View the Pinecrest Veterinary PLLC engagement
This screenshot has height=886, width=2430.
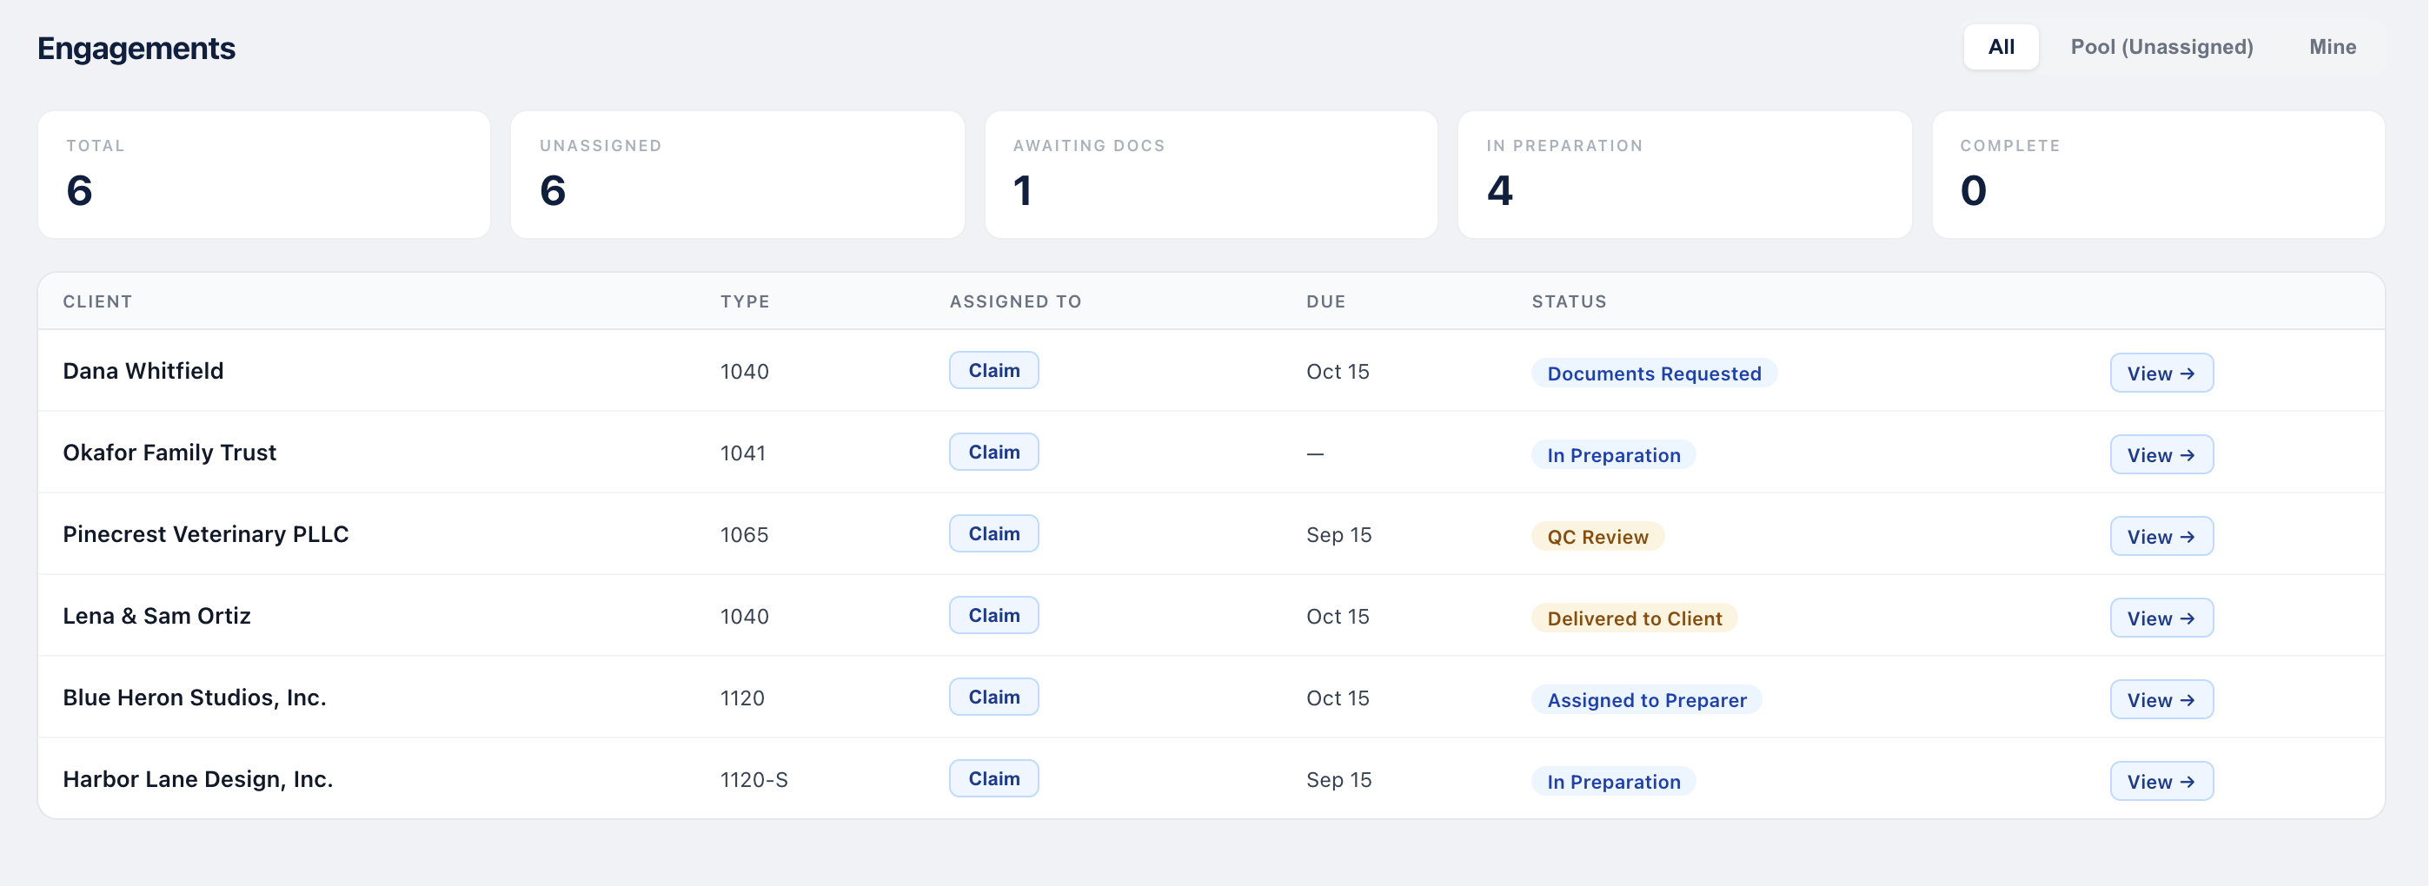coord(2161,536)
